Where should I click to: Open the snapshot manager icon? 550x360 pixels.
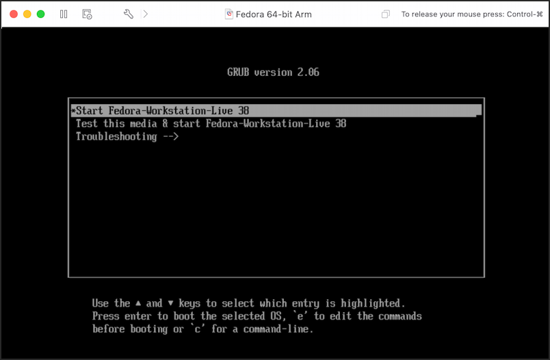pos(87,14)
